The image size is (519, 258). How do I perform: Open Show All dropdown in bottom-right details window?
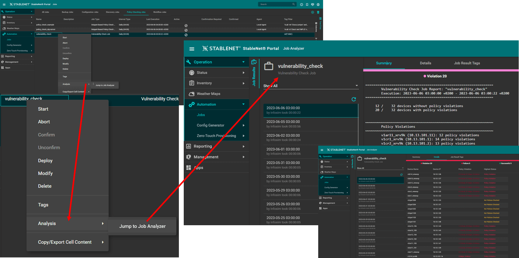380,168
